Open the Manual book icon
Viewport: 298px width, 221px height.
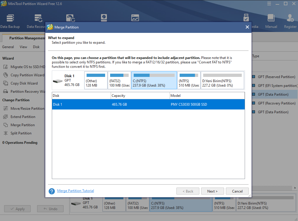[x=271, y=18]
